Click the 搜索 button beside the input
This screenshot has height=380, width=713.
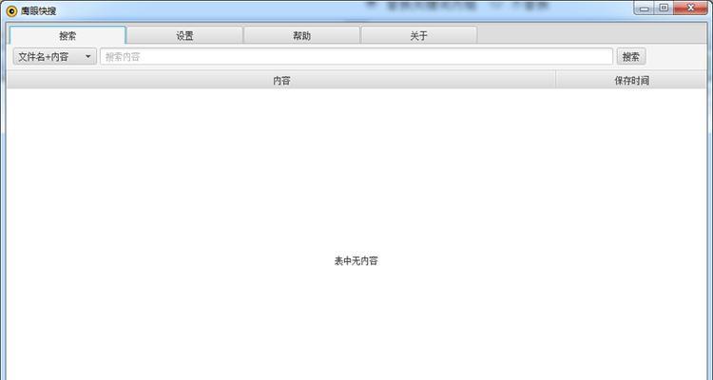[630, 57]
